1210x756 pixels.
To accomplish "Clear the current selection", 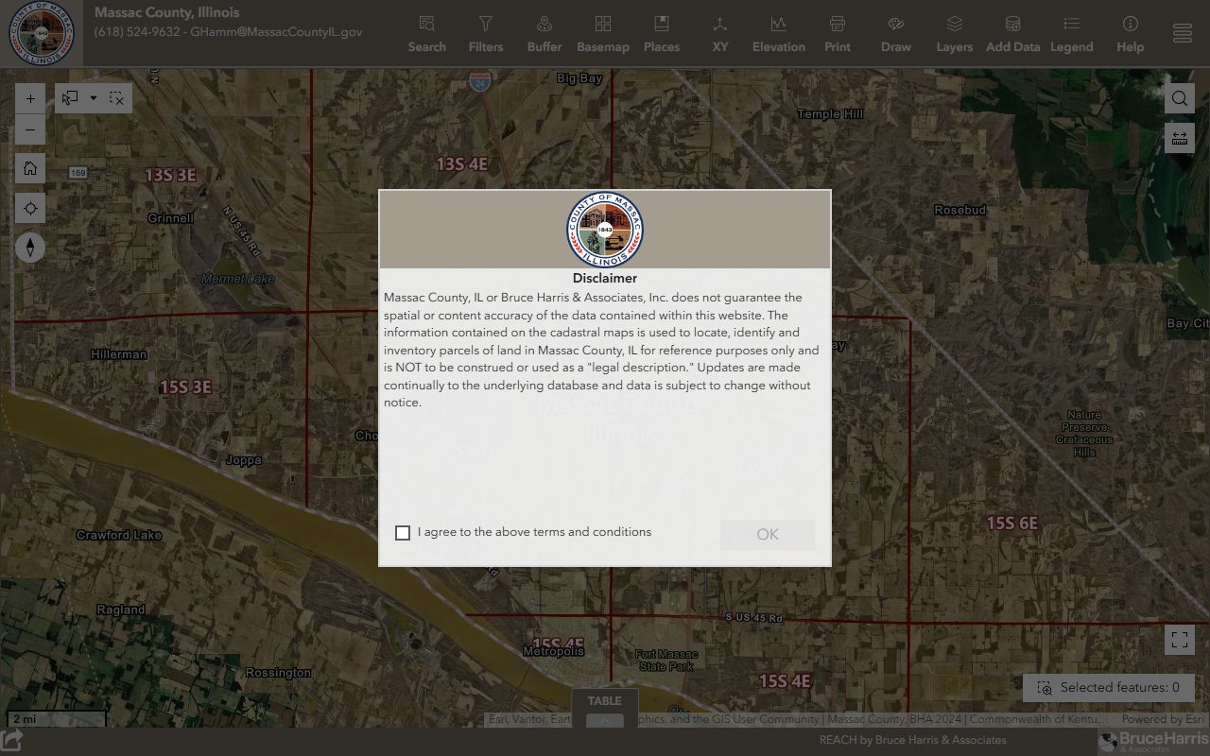I will pyautogui.click(x=116, y=98).
